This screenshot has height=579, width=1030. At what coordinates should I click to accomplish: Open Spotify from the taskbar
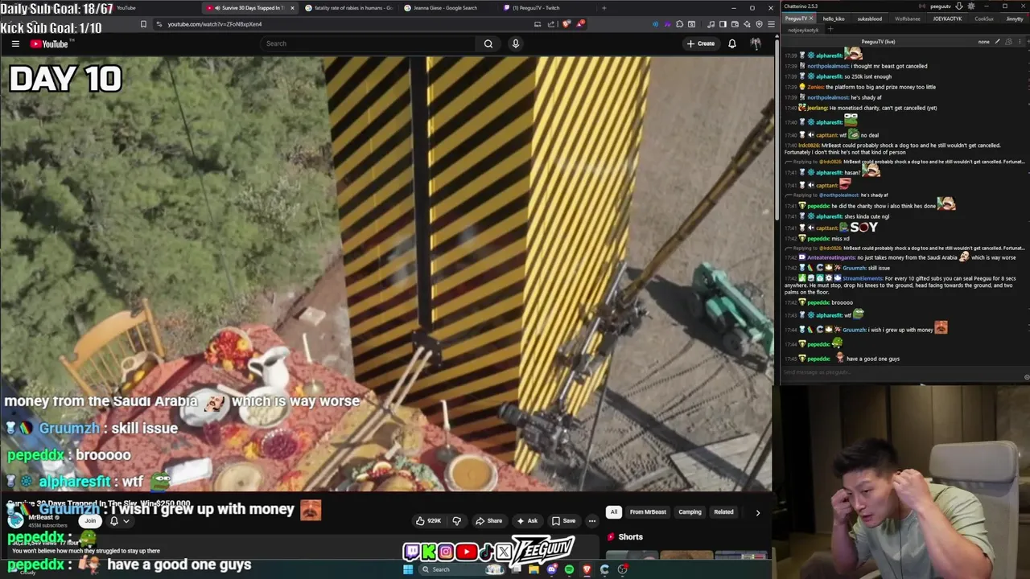click(x=569, y=569)
